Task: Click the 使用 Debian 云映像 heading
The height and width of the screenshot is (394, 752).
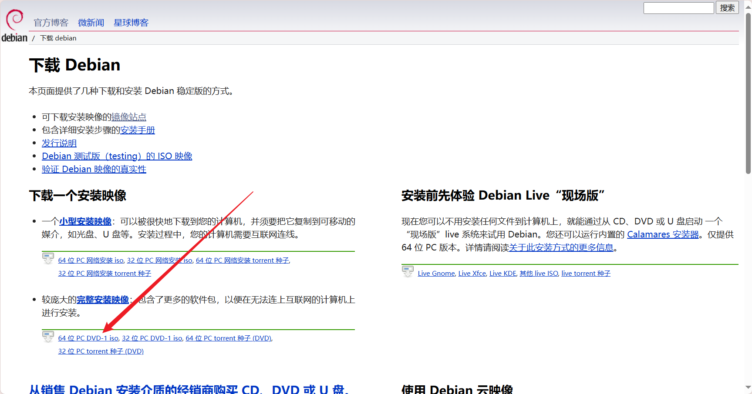Action: (x=457, y=389)
